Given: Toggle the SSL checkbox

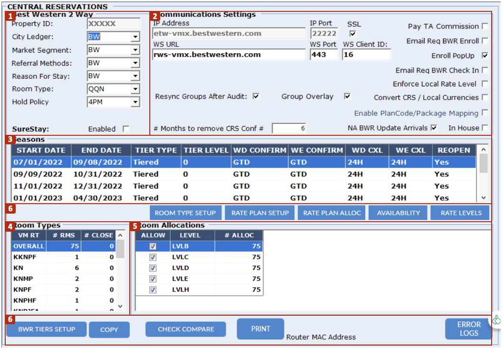Looking at the screenshot, I should (353, 33).
